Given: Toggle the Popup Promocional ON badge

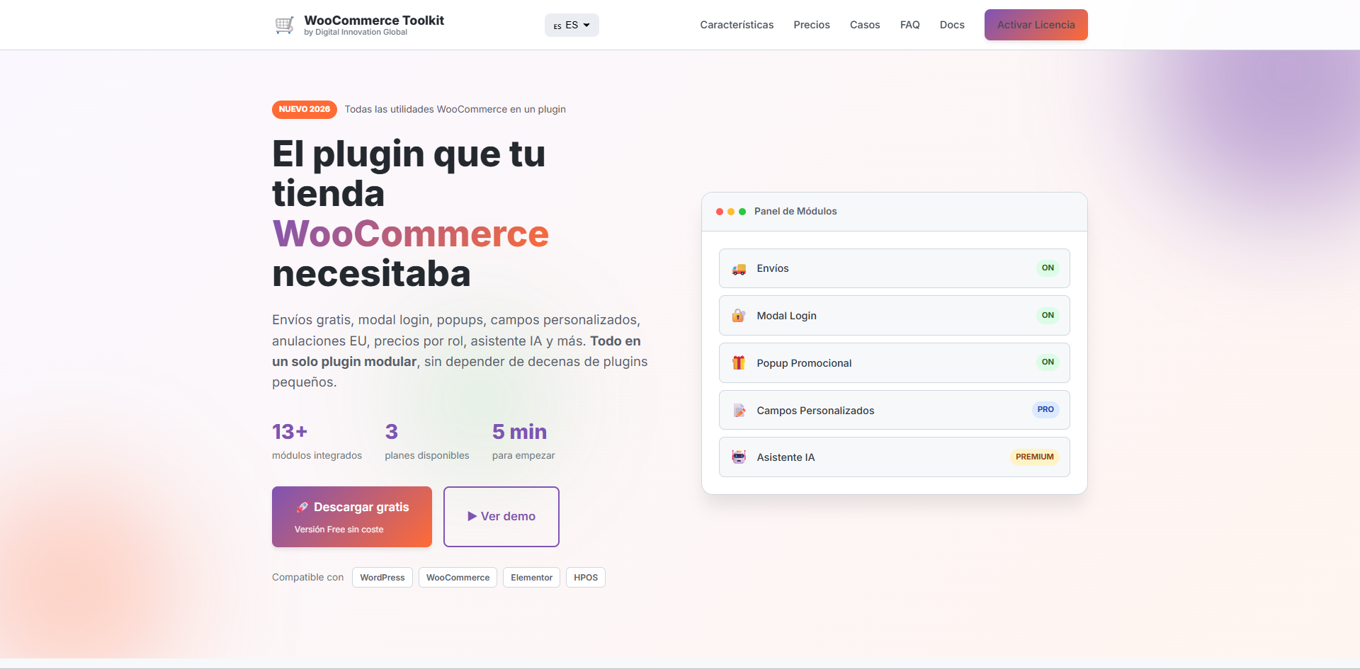Looking at the screenshot, I should (1048, 362).
